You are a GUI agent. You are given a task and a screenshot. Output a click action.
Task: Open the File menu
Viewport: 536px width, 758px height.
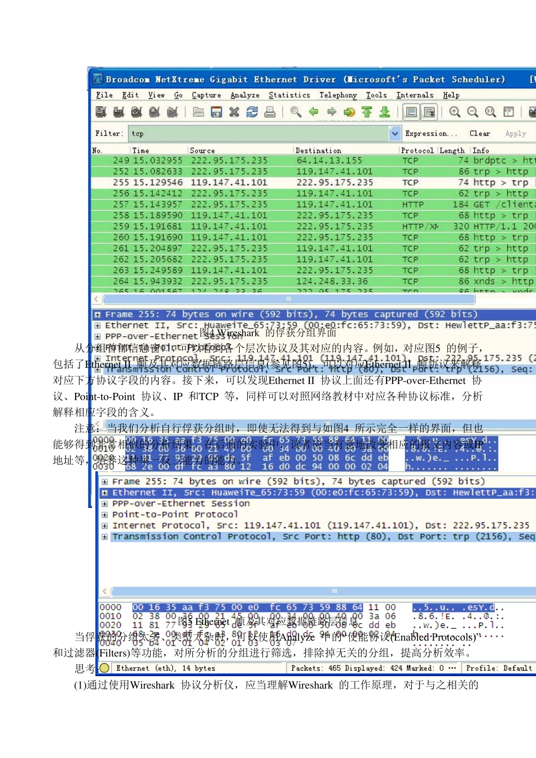pos(104,95)
